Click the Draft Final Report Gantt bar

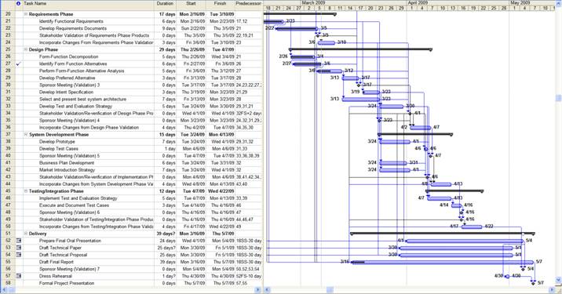[437, 262]
